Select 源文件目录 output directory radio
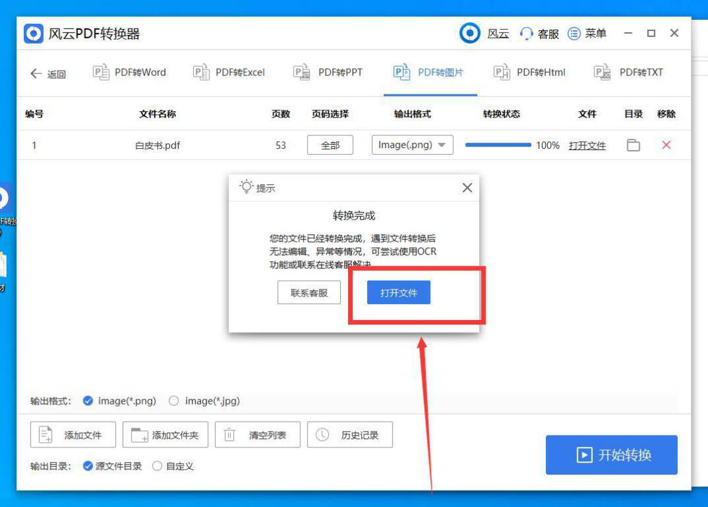Image resolution: width=708 pixels, height=507 pixels. coord(88,466)
